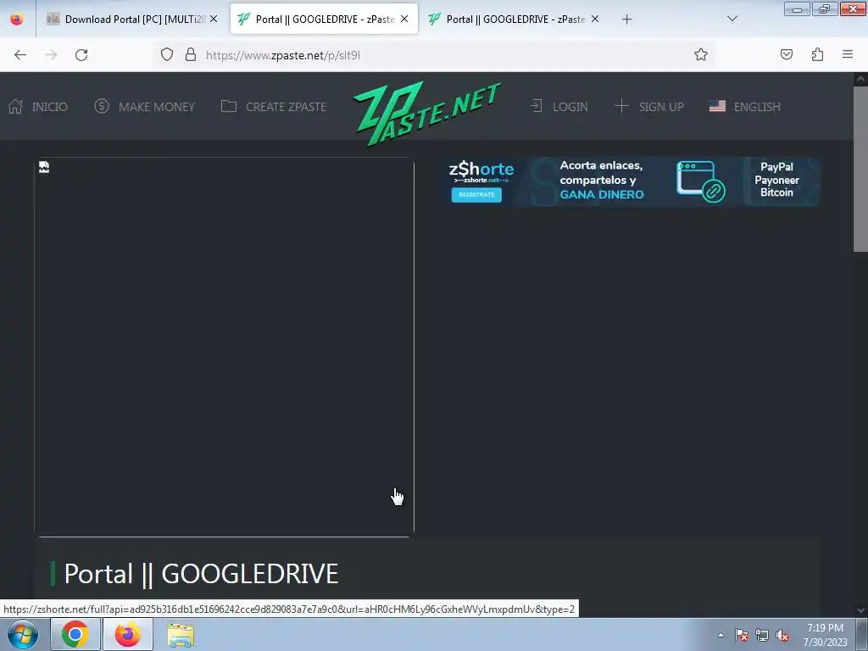
Task: Select the active Portal || GOOGLEDRIVE tab
Action: [324, 19]
